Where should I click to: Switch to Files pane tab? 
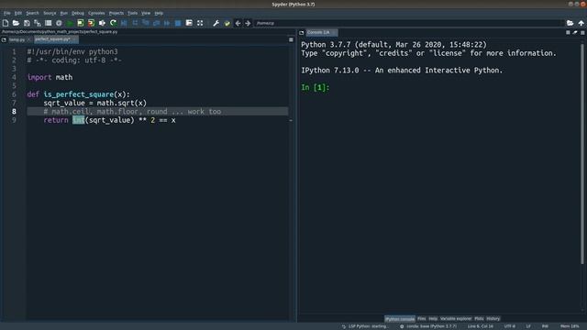point(422,319)
